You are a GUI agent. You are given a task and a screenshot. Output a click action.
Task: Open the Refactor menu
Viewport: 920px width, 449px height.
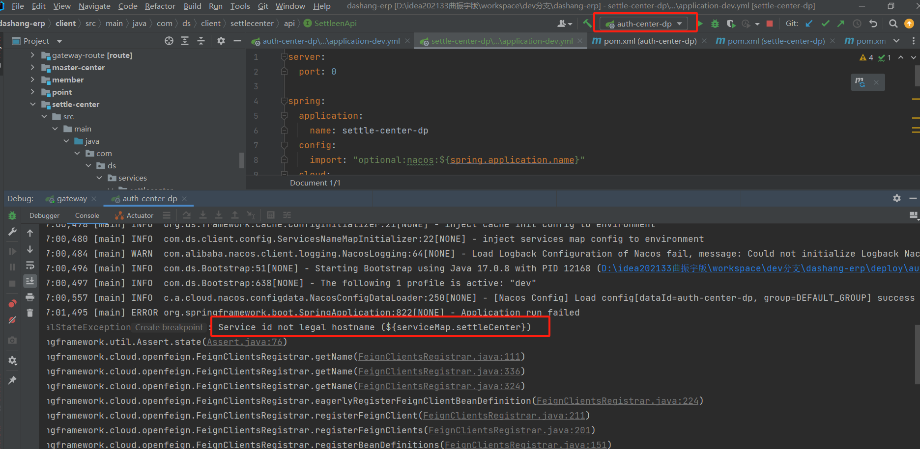(x=160, y=6)
